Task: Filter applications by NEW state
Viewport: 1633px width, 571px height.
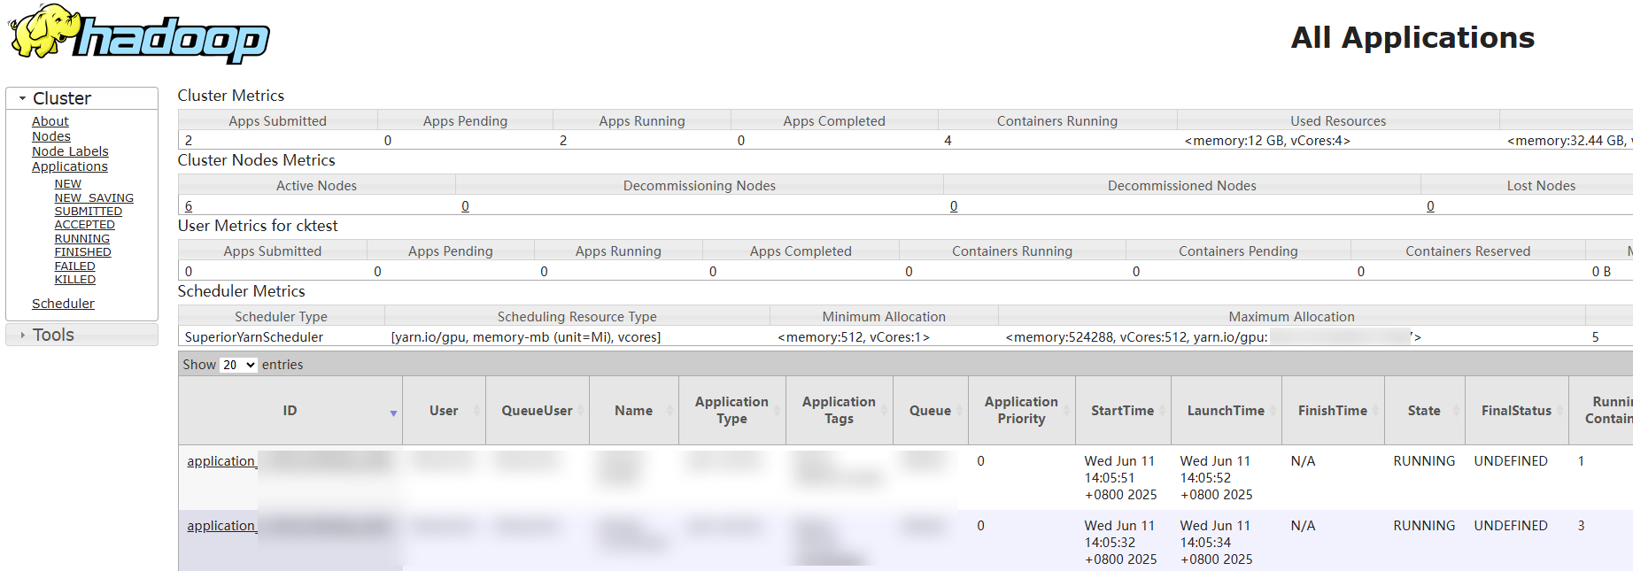Action: [67, 184]
